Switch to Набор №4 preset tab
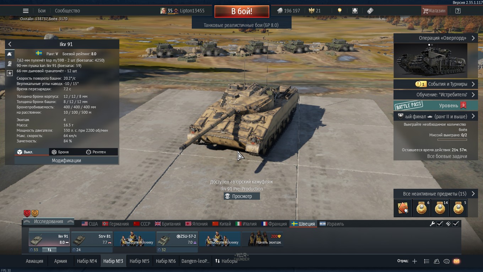The height and width of the screenshot is (272, 483). click(x=87, y=261)
